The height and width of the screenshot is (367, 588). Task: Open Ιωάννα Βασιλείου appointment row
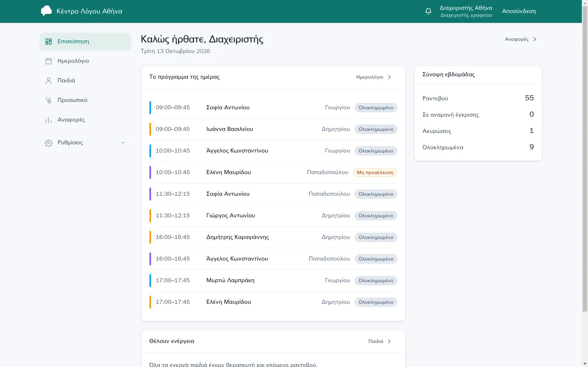(x=273, y=129)
